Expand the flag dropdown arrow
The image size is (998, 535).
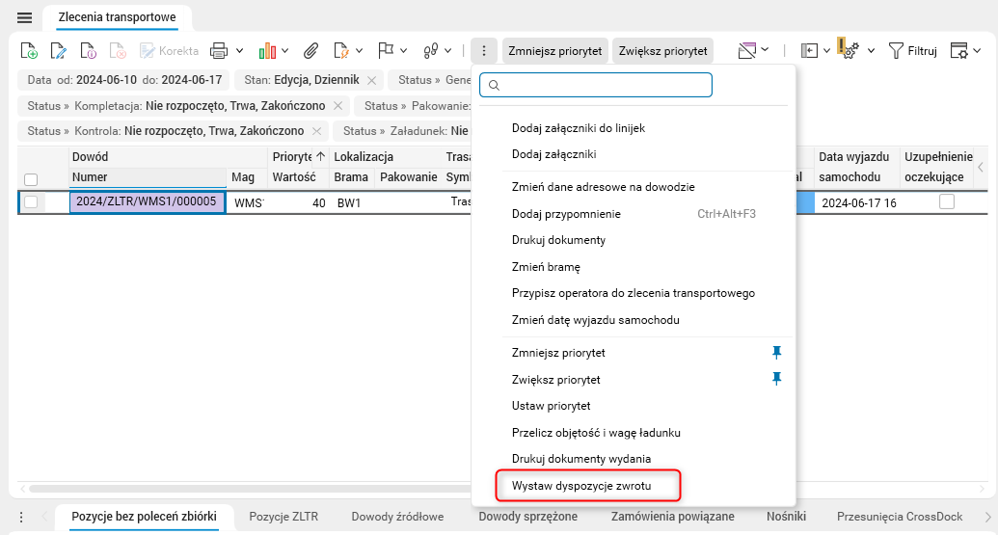point(403,51)
